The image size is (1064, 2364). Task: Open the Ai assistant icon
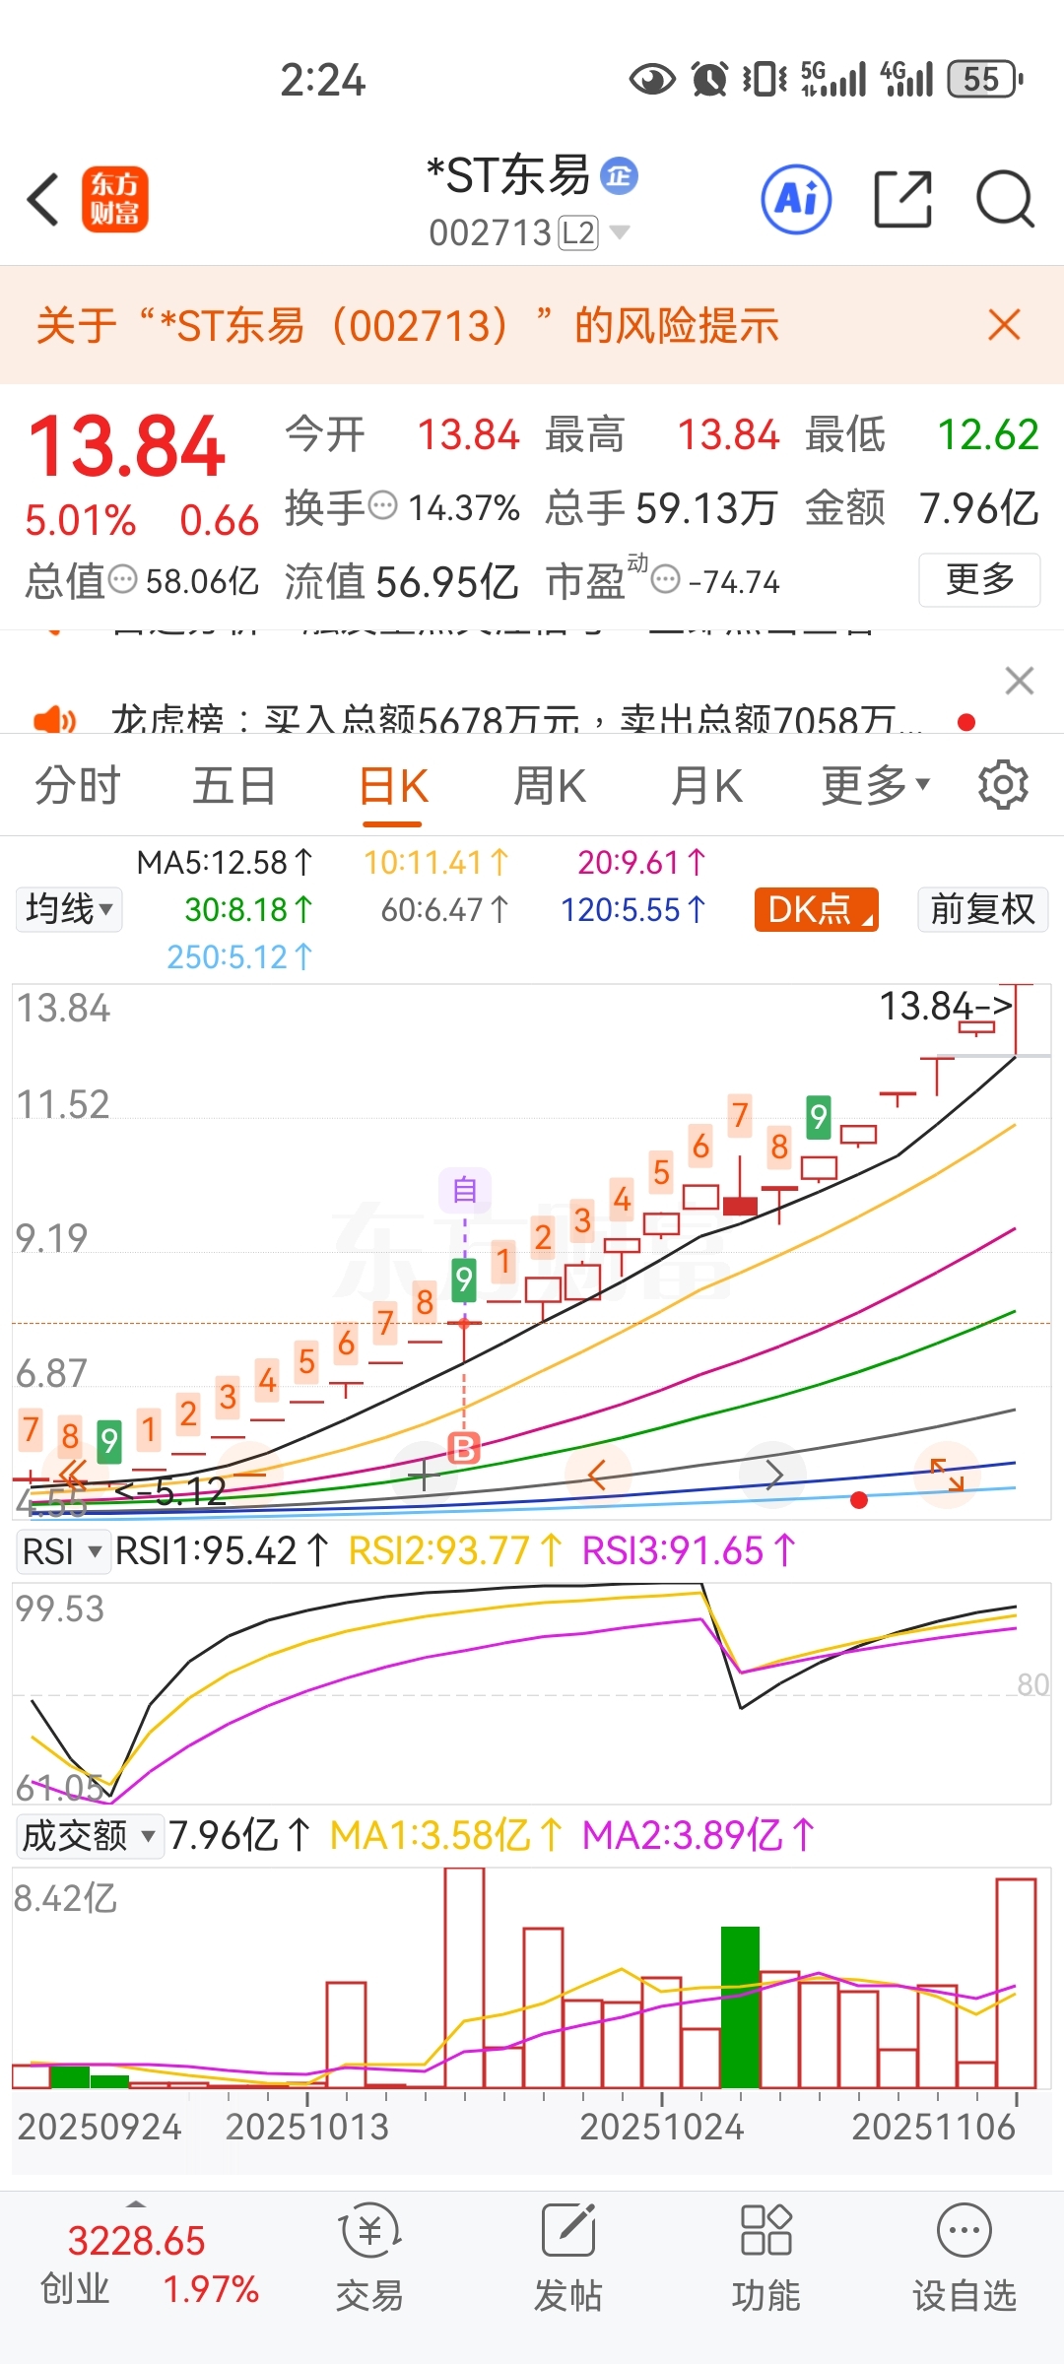coord(796,199)
